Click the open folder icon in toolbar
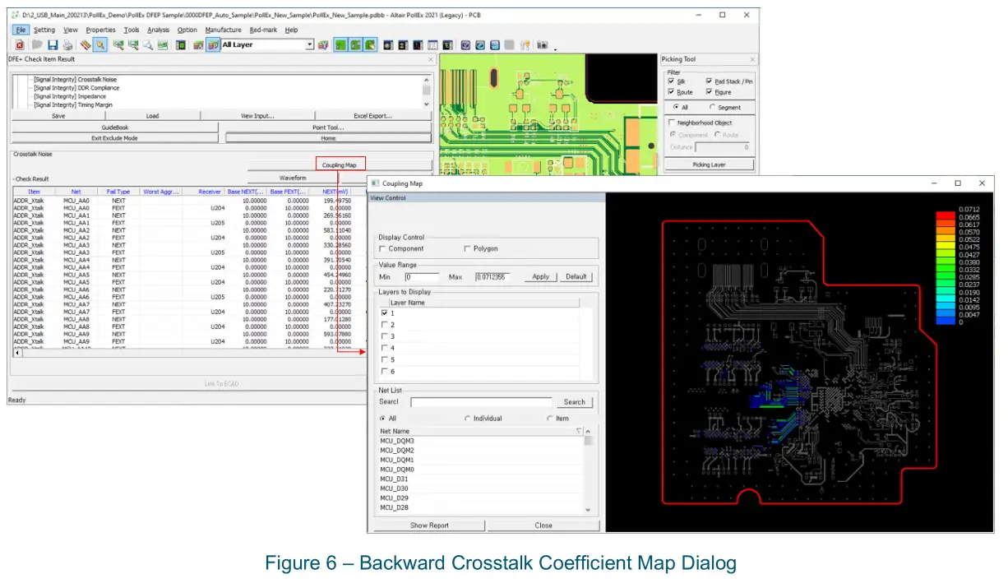1008x588 pixels. (x=37, y=45)
